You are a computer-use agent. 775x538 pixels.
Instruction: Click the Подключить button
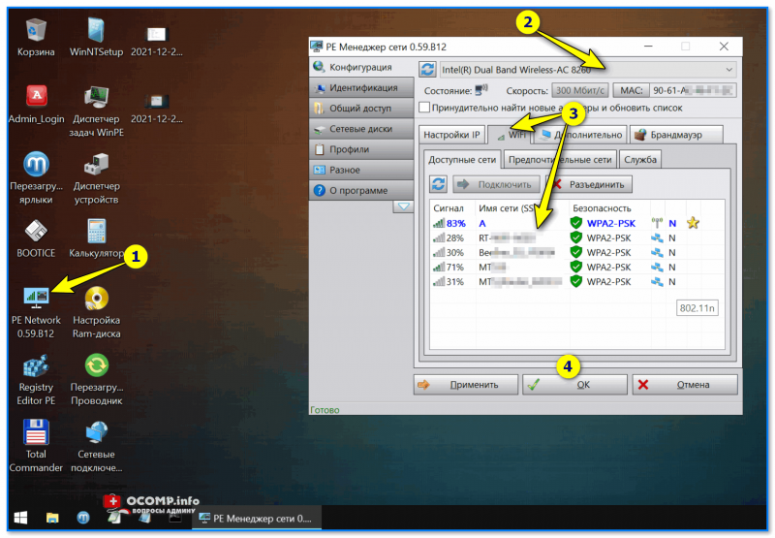[497, 184]
